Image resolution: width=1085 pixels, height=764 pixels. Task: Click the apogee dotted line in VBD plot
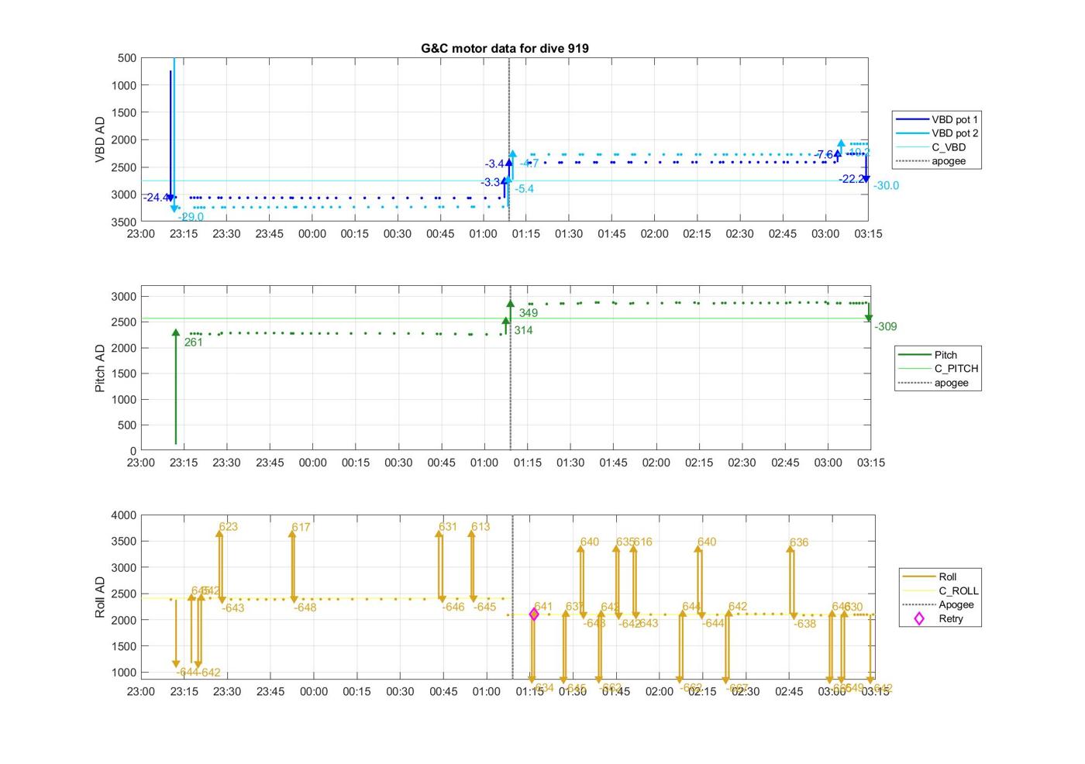pyautogui.click(x=509, y=139)
